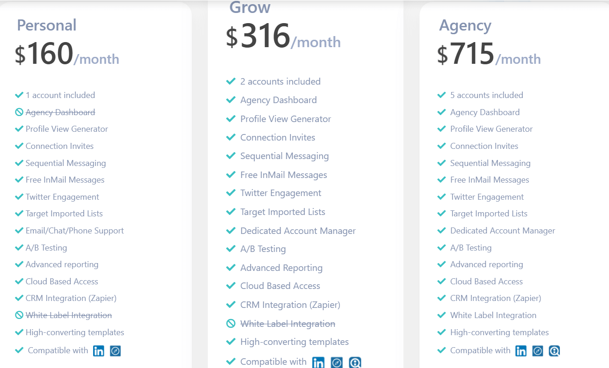Image resolution: width=609 pixels, height=368 pixels.
Task: Click the $316/month Grow price
Action: pyautogui.click(x=283, y=37)
